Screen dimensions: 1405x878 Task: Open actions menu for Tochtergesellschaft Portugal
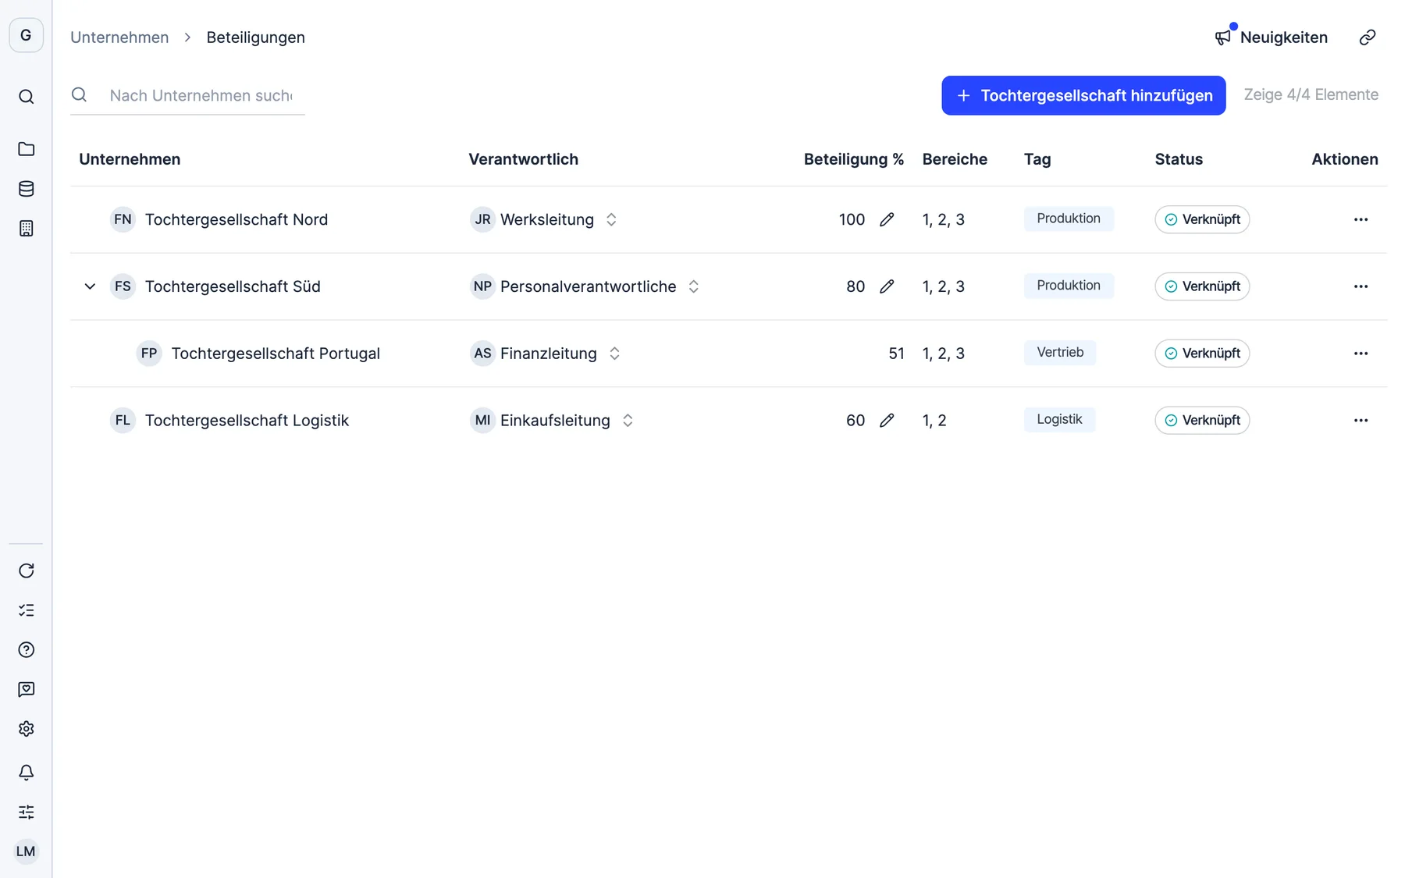[x=1361, y=354]
